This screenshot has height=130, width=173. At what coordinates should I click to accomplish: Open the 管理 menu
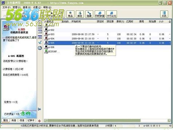pyautogui.click(x=16, y=8)
